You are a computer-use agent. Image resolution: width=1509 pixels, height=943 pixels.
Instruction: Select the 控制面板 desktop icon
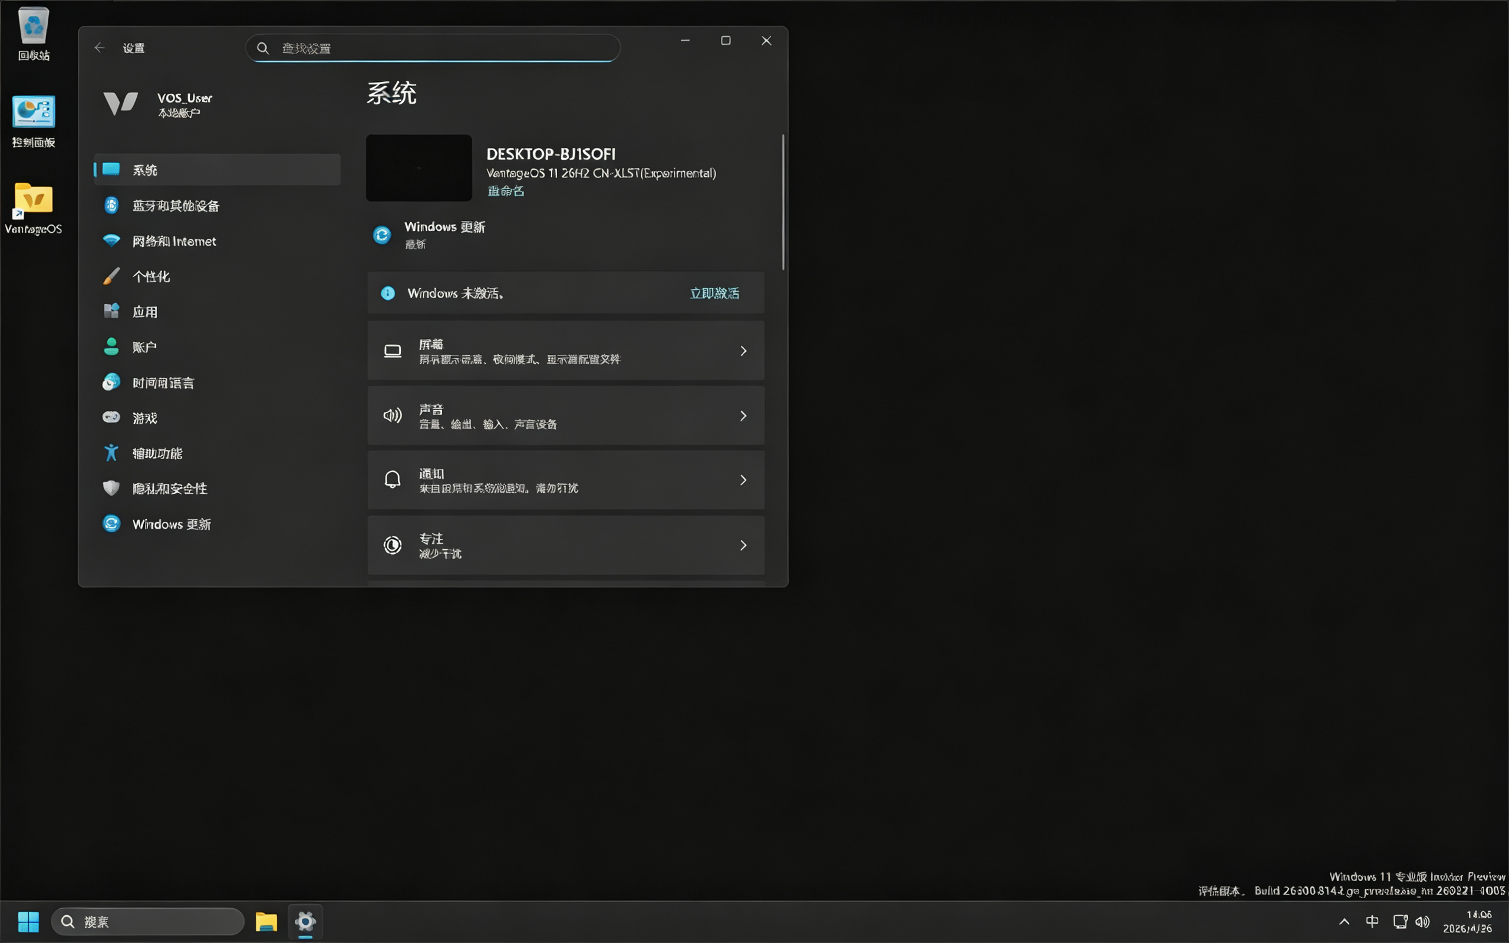[x=34, y=121]
